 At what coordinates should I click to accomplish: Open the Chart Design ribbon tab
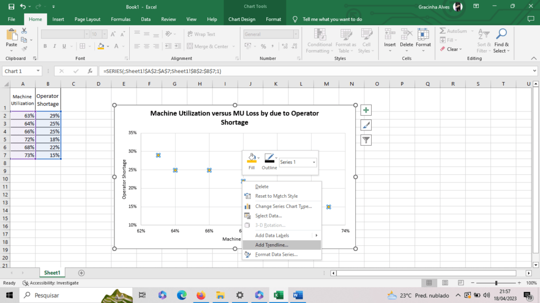242,19
